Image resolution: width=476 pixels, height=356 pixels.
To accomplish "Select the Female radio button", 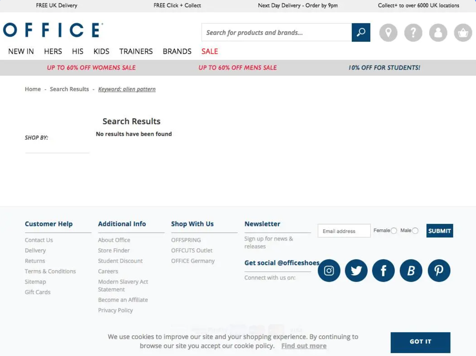I will click(x=394, y=231).
